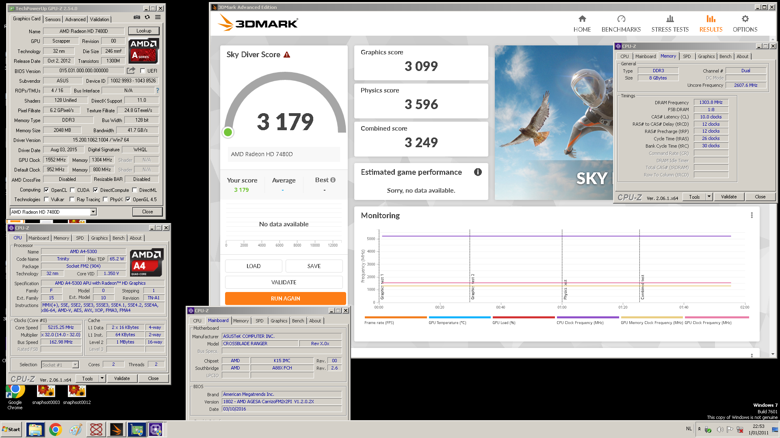Open the SPD tab in the CPU-Z Memory window
The width and height of the screenshot is (780, 438).
[687, 56]
